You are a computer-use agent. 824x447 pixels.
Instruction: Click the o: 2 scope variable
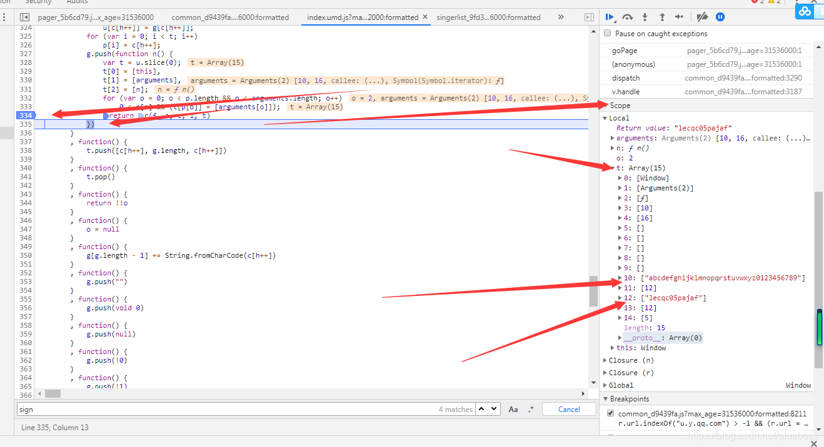point(625,158)
